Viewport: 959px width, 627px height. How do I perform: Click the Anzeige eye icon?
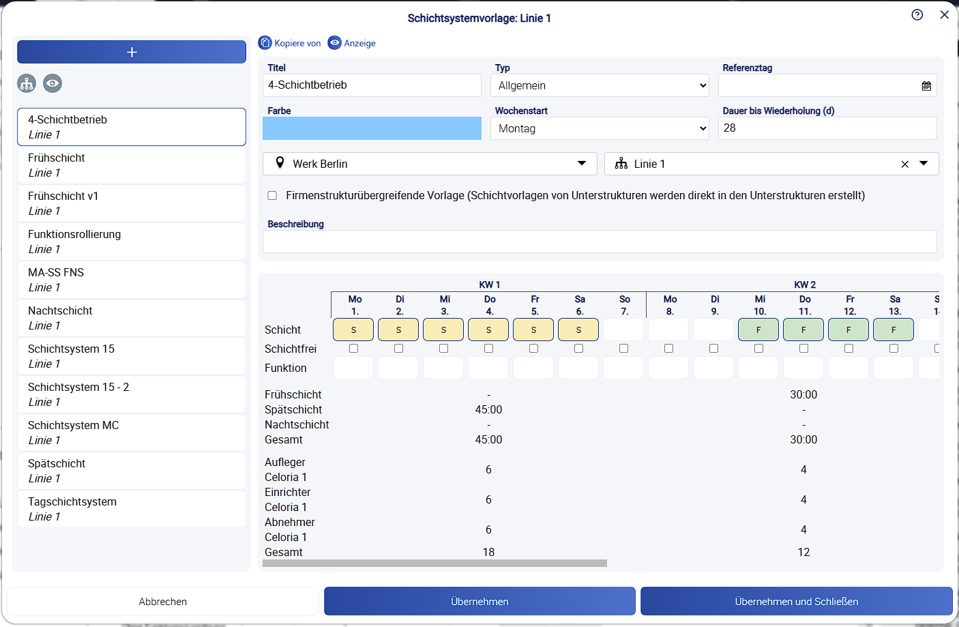334,43
